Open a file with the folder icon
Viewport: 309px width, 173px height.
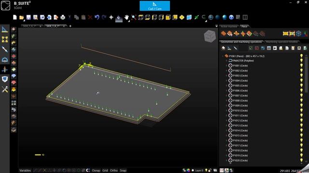click(x=22, y=17)
